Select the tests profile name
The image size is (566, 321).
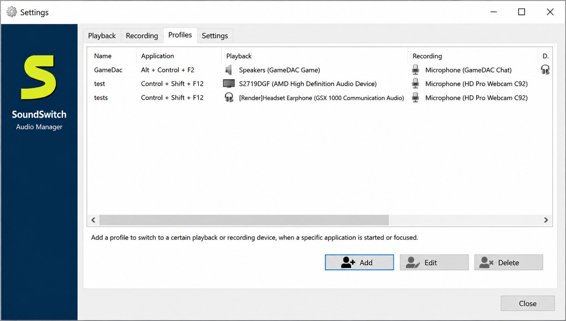[101, 98]
